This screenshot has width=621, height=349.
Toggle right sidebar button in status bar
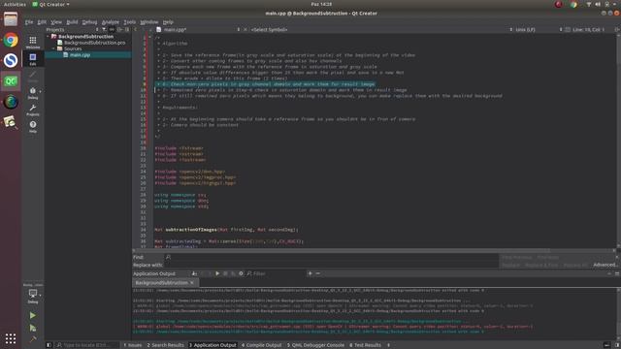[x=617, y=345]
